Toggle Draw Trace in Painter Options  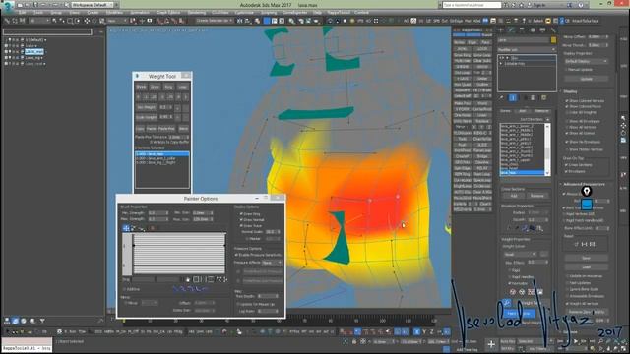pos(241,226)
